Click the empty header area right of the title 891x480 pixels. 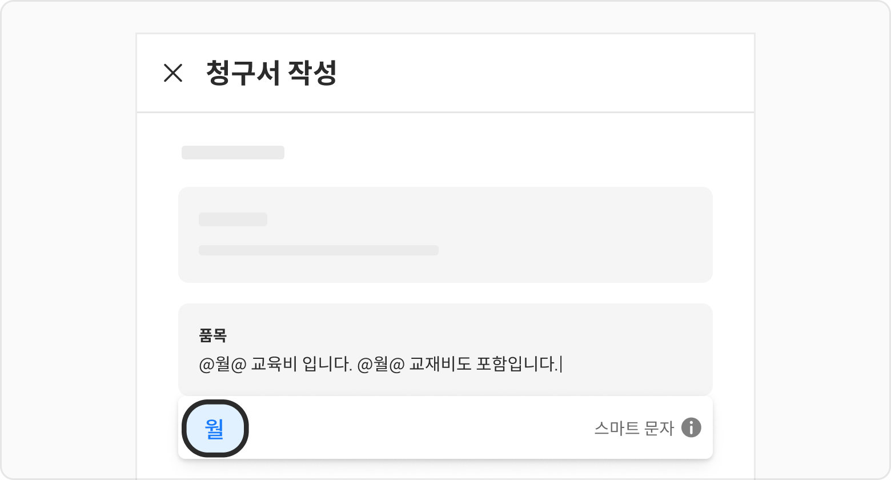(x=543, y=73)
